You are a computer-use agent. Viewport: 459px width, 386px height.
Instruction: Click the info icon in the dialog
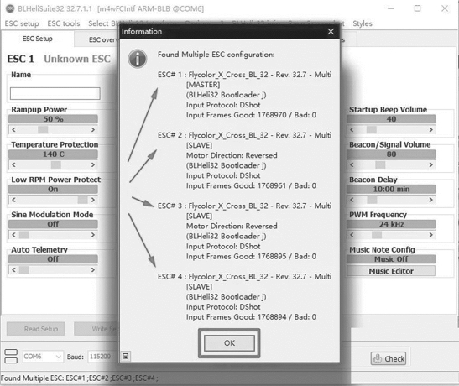coord(138,59)
